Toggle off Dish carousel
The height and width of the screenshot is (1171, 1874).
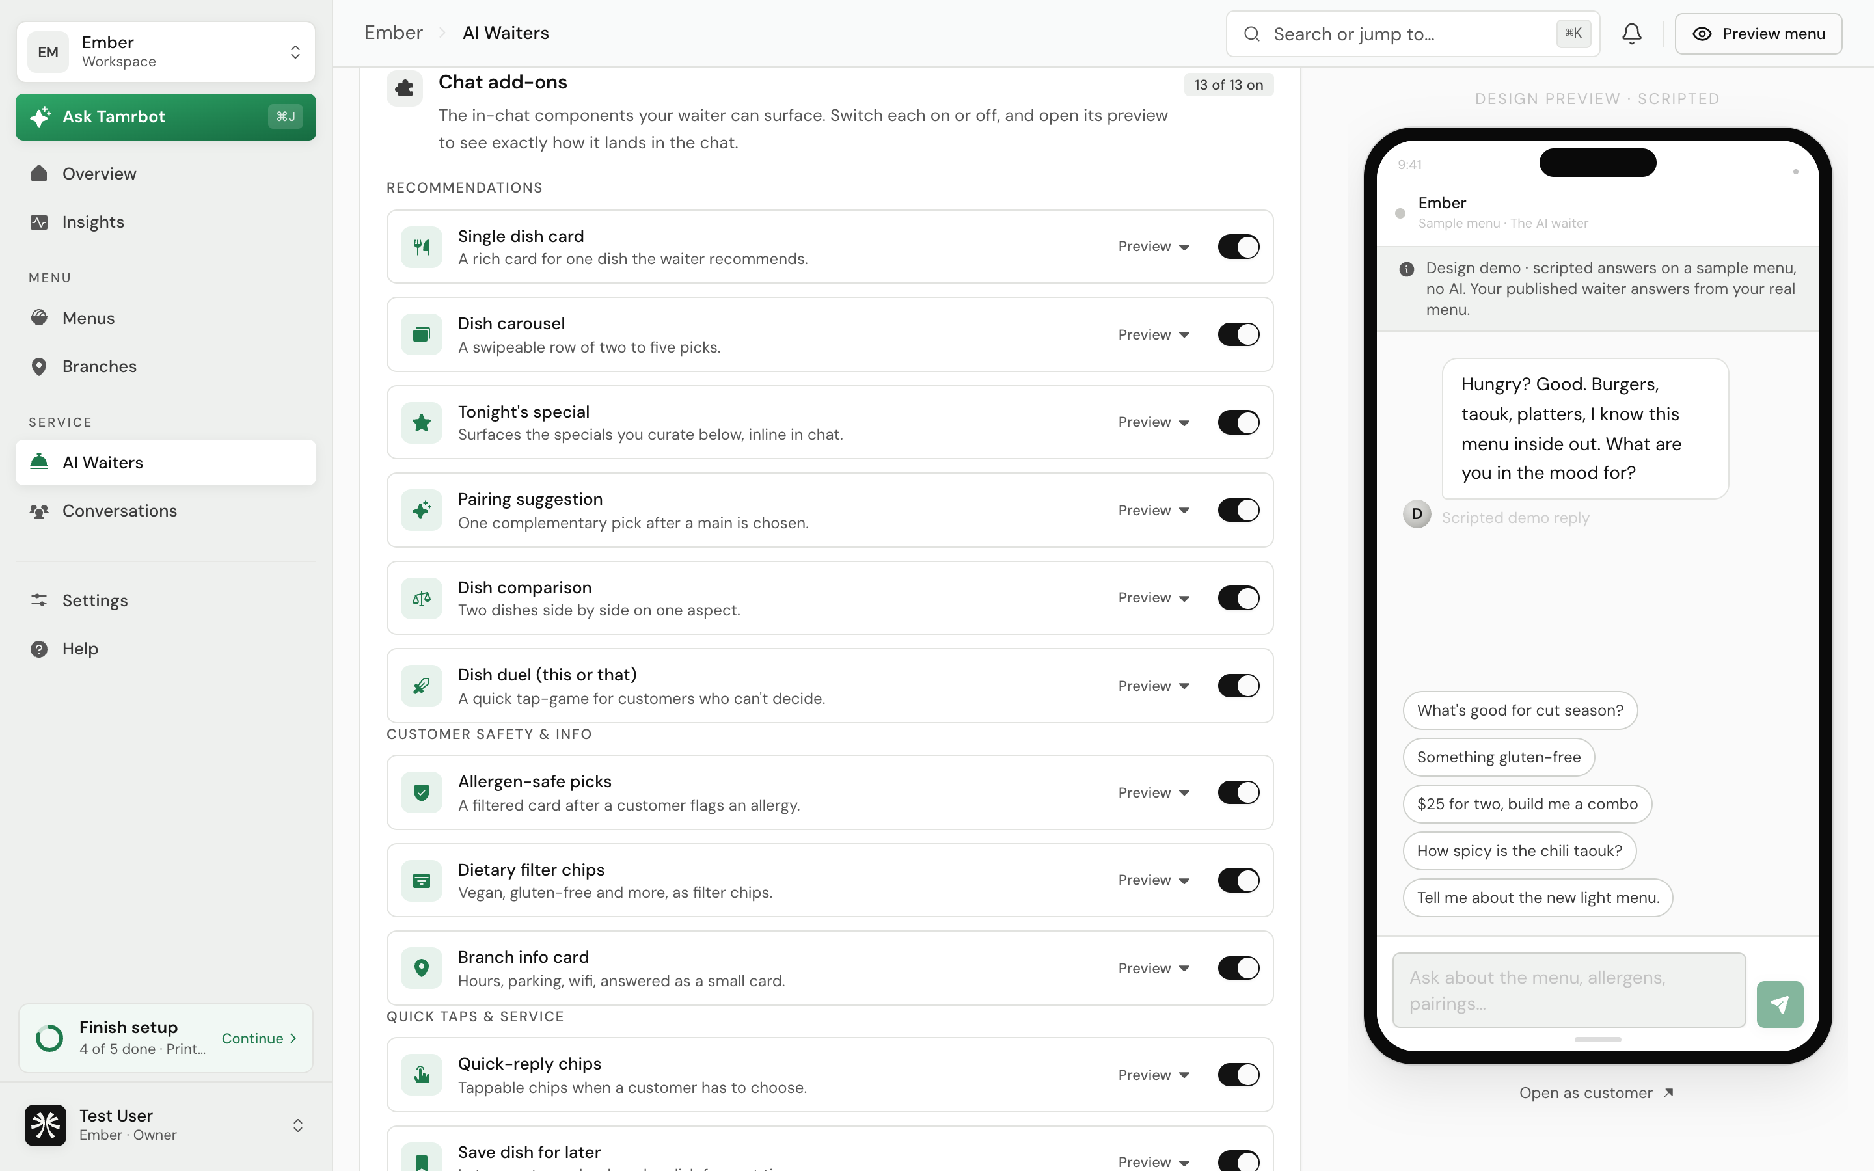click(x=1238, y=334)
